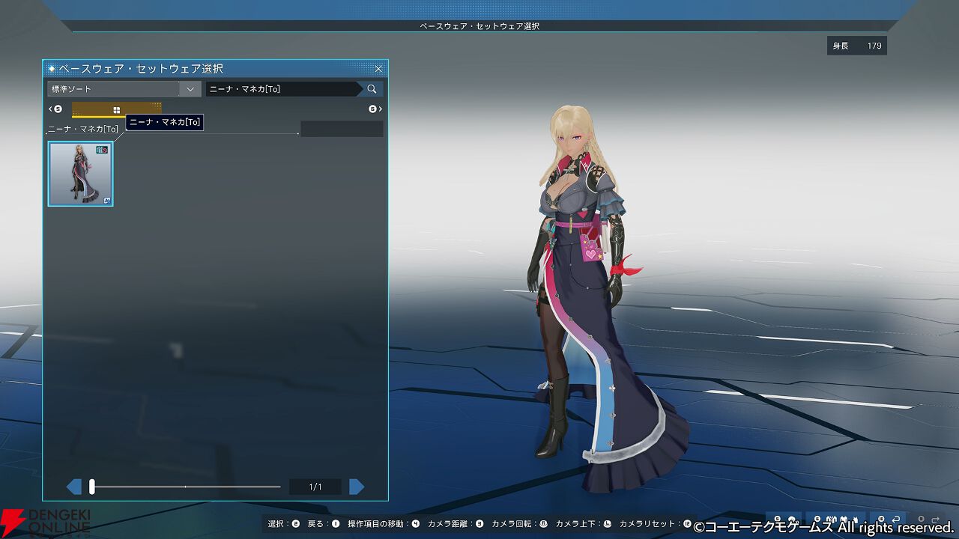Click the magnifier search icon
Viewport: 959px width, 539px height.
pyautogui.click(x=372, y=89)
